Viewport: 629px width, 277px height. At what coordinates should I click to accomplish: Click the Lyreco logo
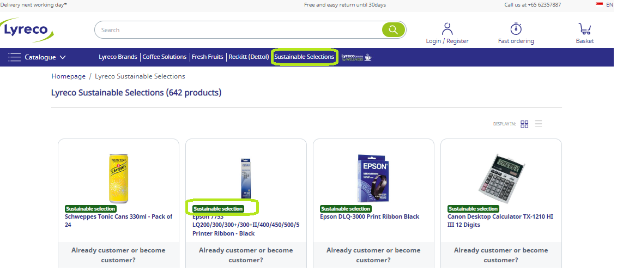pyautogui.click(x=26, y=30)
